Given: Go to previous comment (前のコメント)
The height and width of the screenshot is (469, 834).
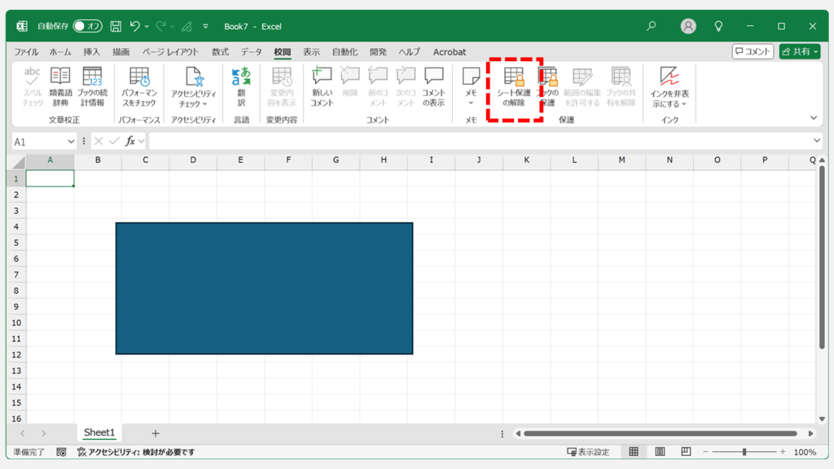Looking at the screenshot, I should pyautogui.click(x=378, y=86).
